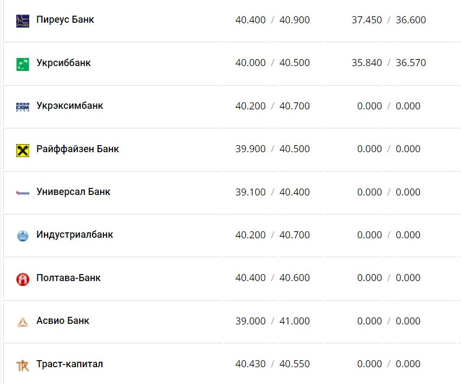Image resolution: width=461 pixels, height=384 pixels.
Task: Click the Траст-капитал logo icon
Action: coord(22,365)
